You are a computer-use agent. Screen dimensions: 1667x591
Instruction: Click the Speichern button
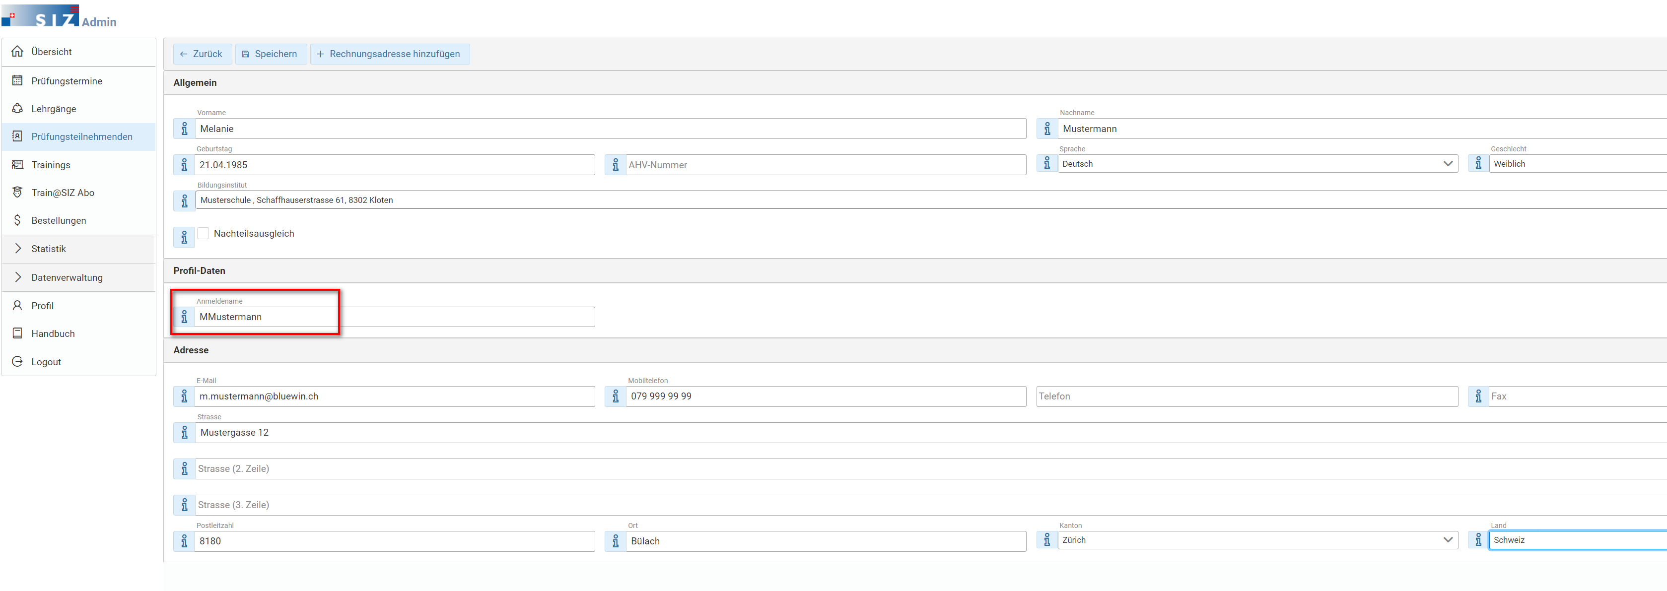point(271,54)
